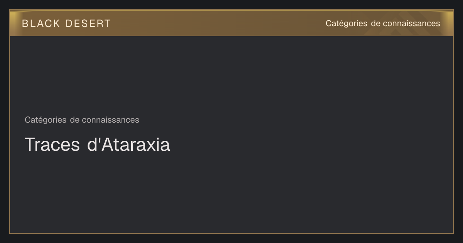Viewport: 463px width, 243px height.
Task: Select the gray Catégories de connaissances breadcrumb
Action: [82, 120]
